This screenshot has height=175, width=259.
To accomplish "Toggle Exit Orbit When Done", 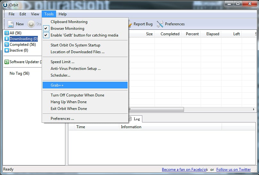I will (x=85, y=108).
